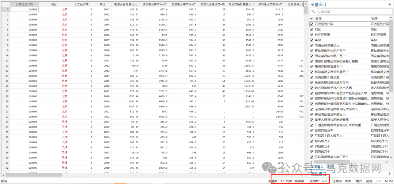Click the NUM status indicator

tap(389, 181)
